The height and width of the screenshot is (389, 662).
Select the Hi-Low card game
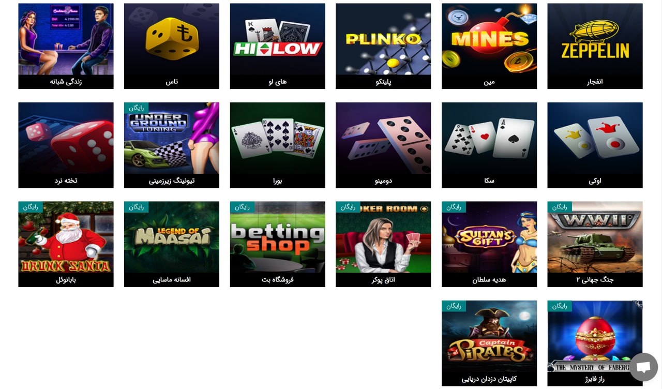pyautogui.click(x=278, y=46)
